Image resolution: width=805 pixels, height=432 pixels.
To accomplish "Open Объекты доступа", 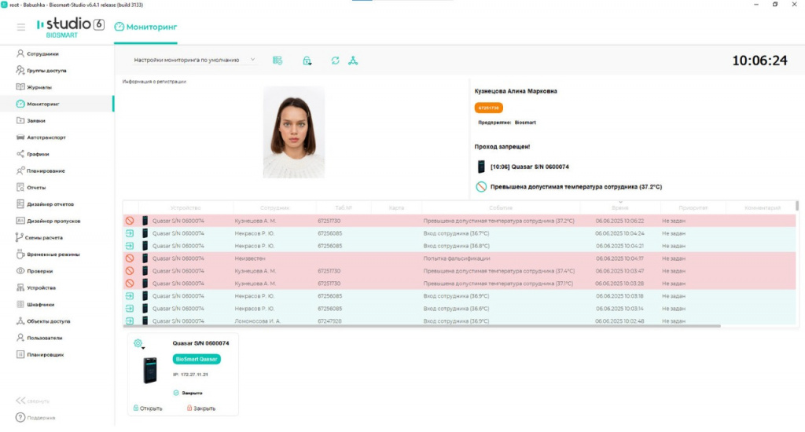I will (43, 321).
